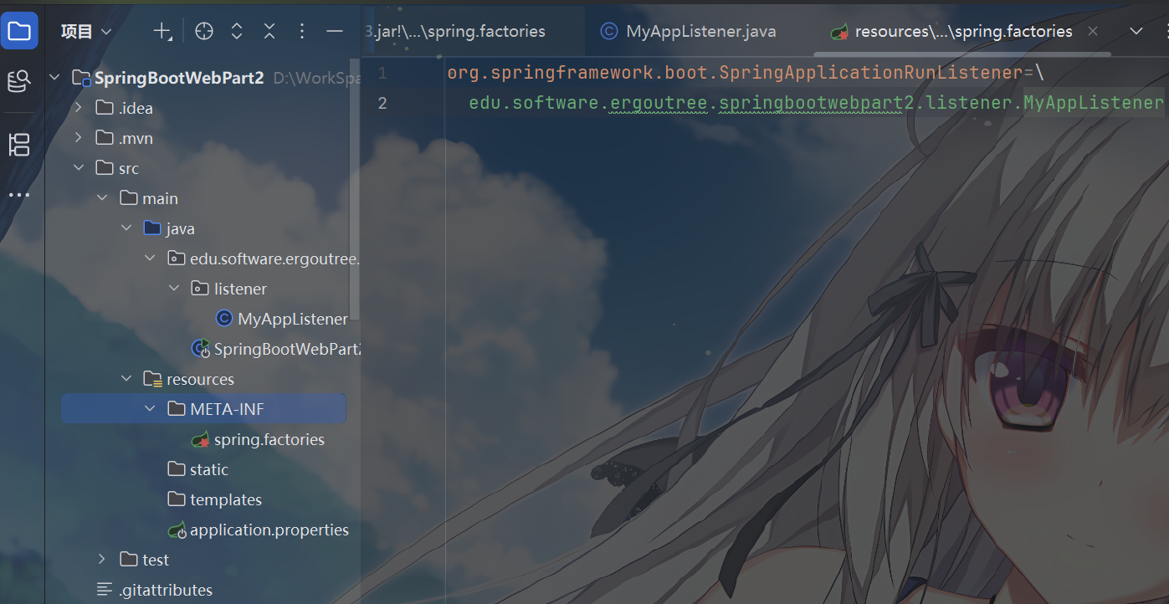Select the .gitattributes file row
1169x604 pixels.
click(x=203, y=590)
